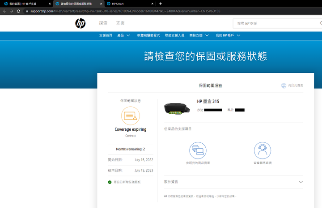Click the HP 墨盒 315 product title

tap(208, 101)
